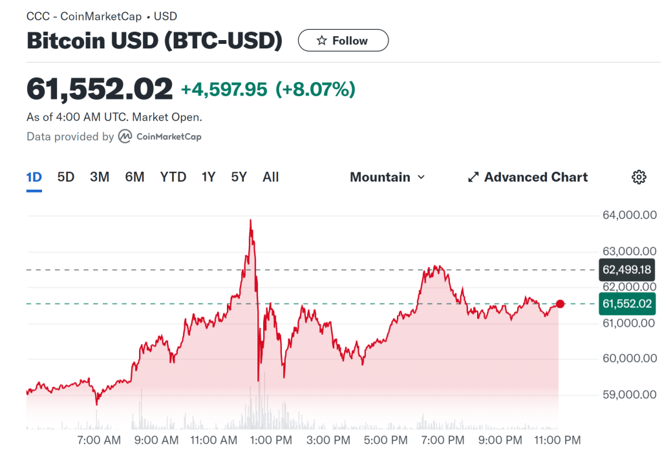Click the 61,552.02 green price label
662x456 pixels.
[x=626, y=304]
